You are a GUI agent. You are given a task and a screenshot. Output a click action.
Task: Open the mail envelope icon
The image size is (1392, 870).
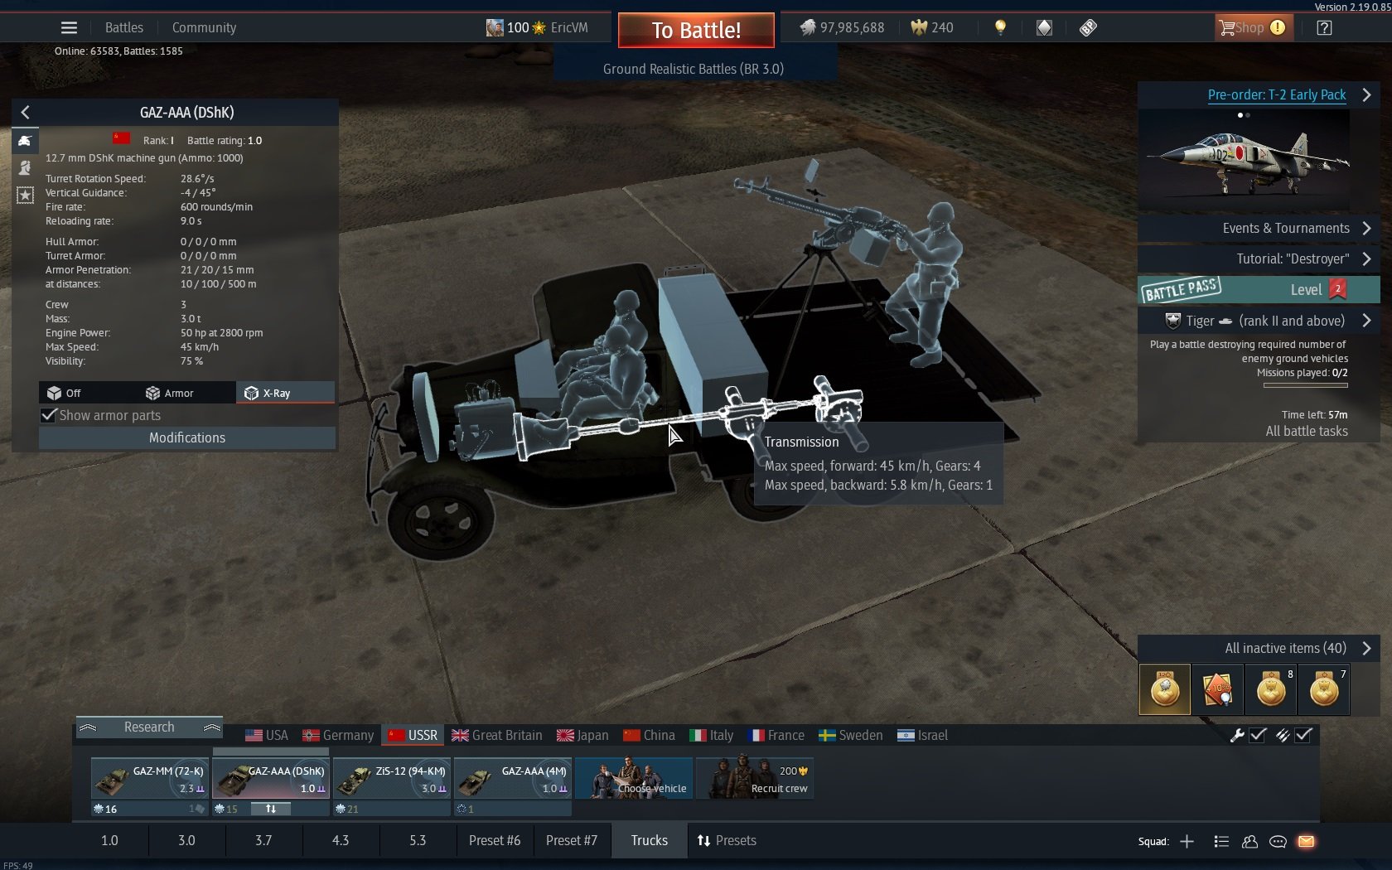pyautogui.click(x=1306, y=841)
